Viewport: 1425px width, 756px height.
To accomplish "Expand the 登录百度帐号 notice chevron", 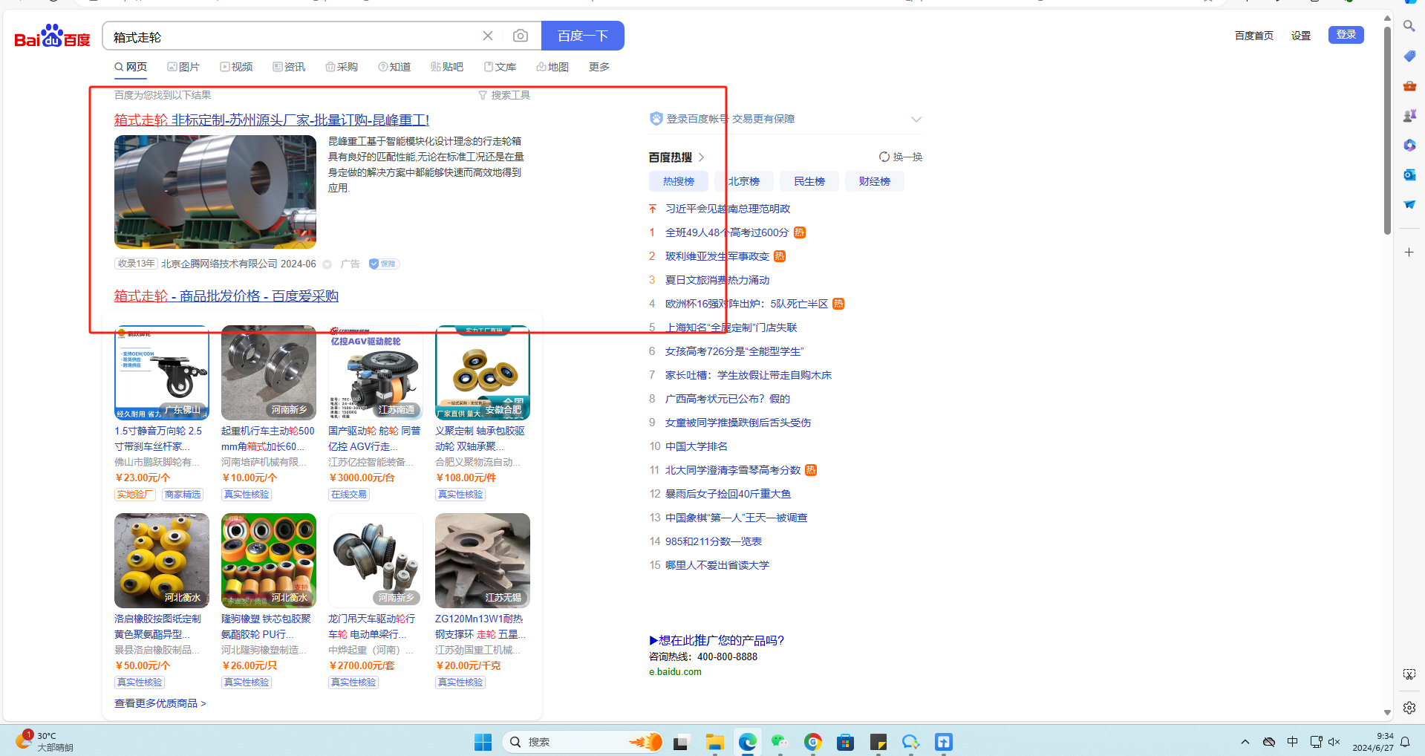I will [916, 120].
